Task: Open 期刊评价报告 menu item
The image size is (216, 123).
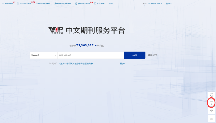Action: pos(24,3)
